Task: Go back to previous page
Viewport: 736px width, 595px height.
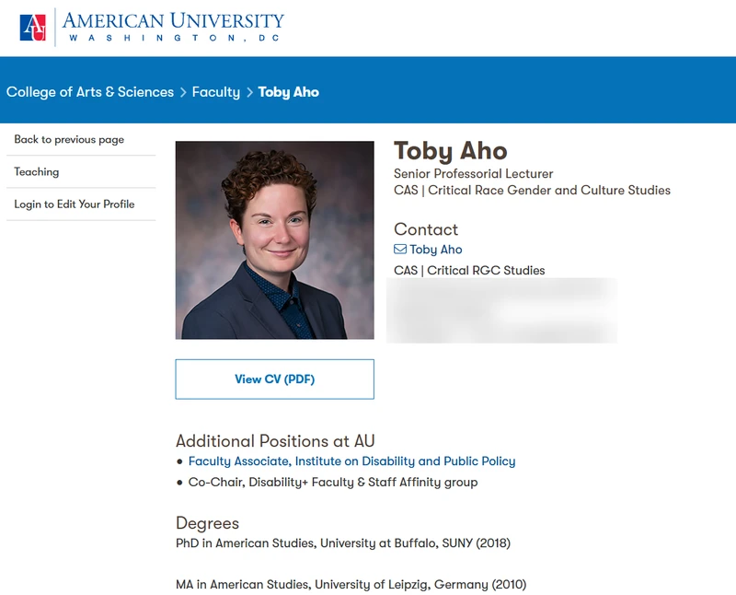Action: tap(69, 140)
